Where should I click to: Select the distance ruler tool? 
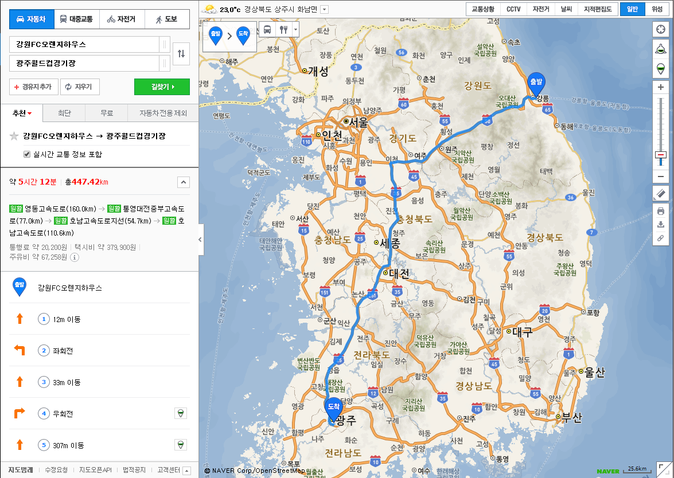[661, 194]
